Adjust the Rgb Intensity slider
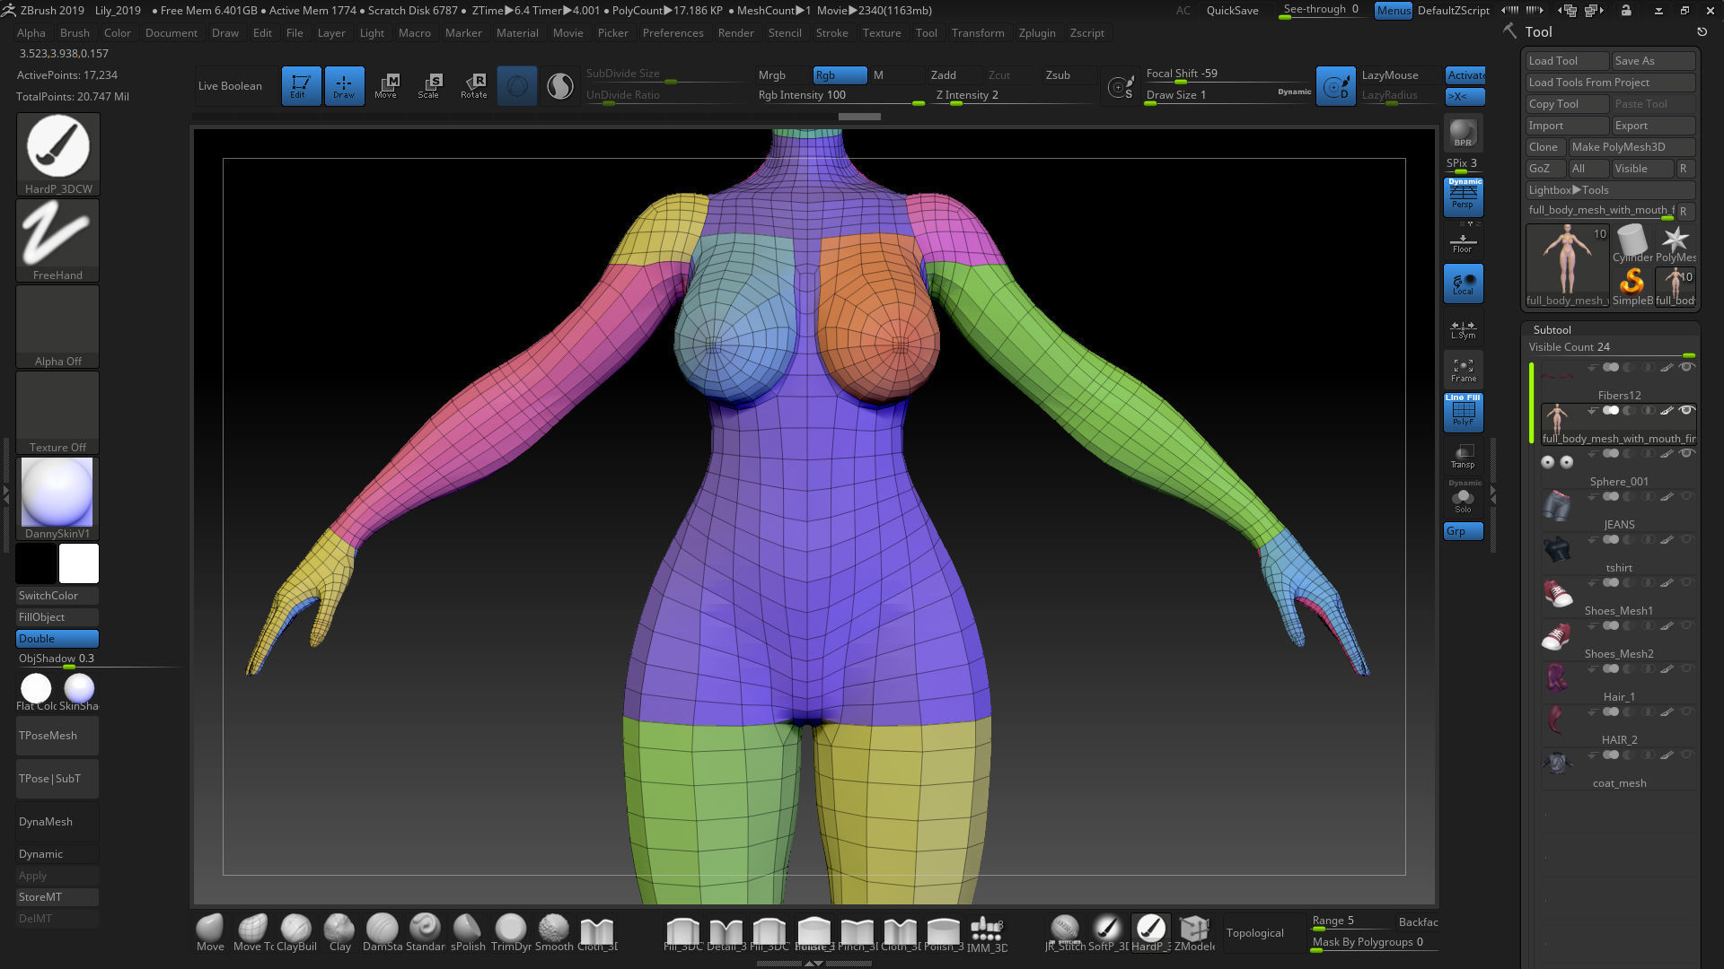Image resolution: width=1724 pixels, height=969 pixels. 840,96
